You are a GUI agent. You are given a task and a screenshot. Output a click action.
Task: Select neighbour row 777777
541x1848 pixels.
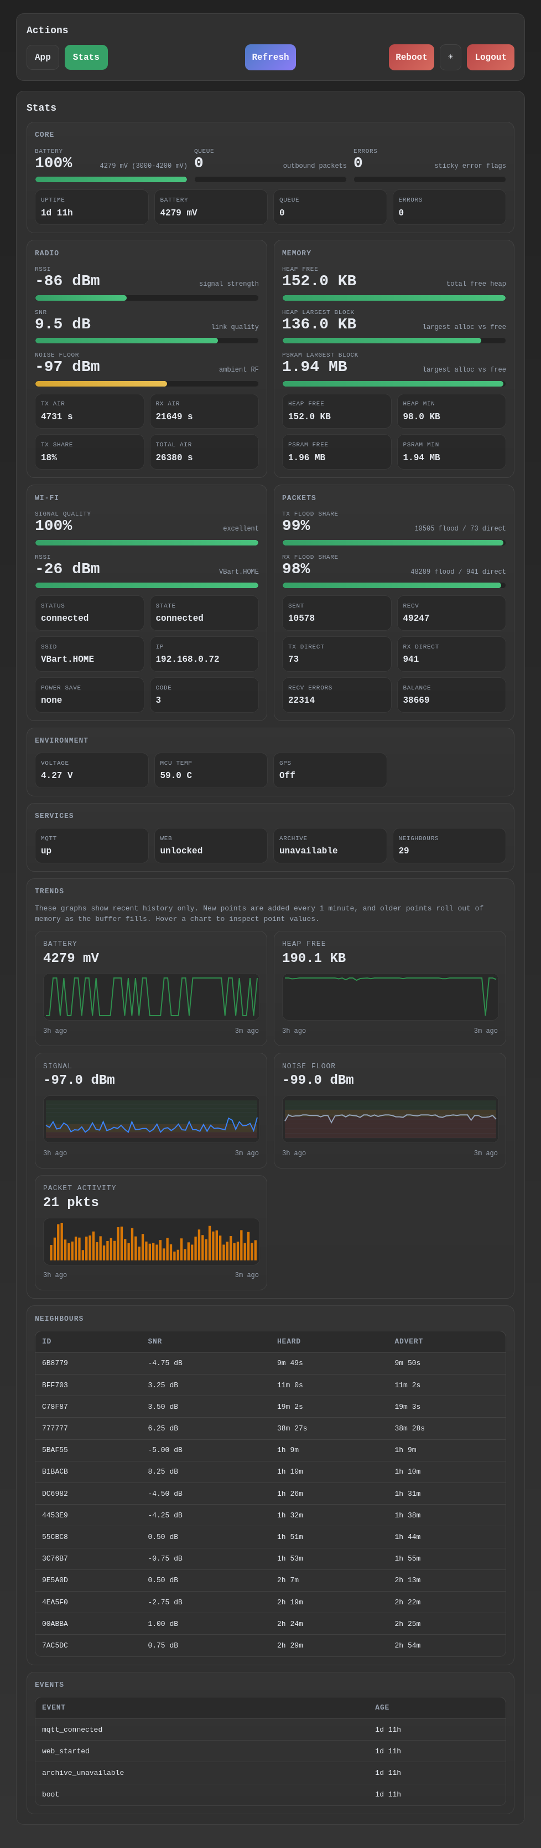[270, 1428]
